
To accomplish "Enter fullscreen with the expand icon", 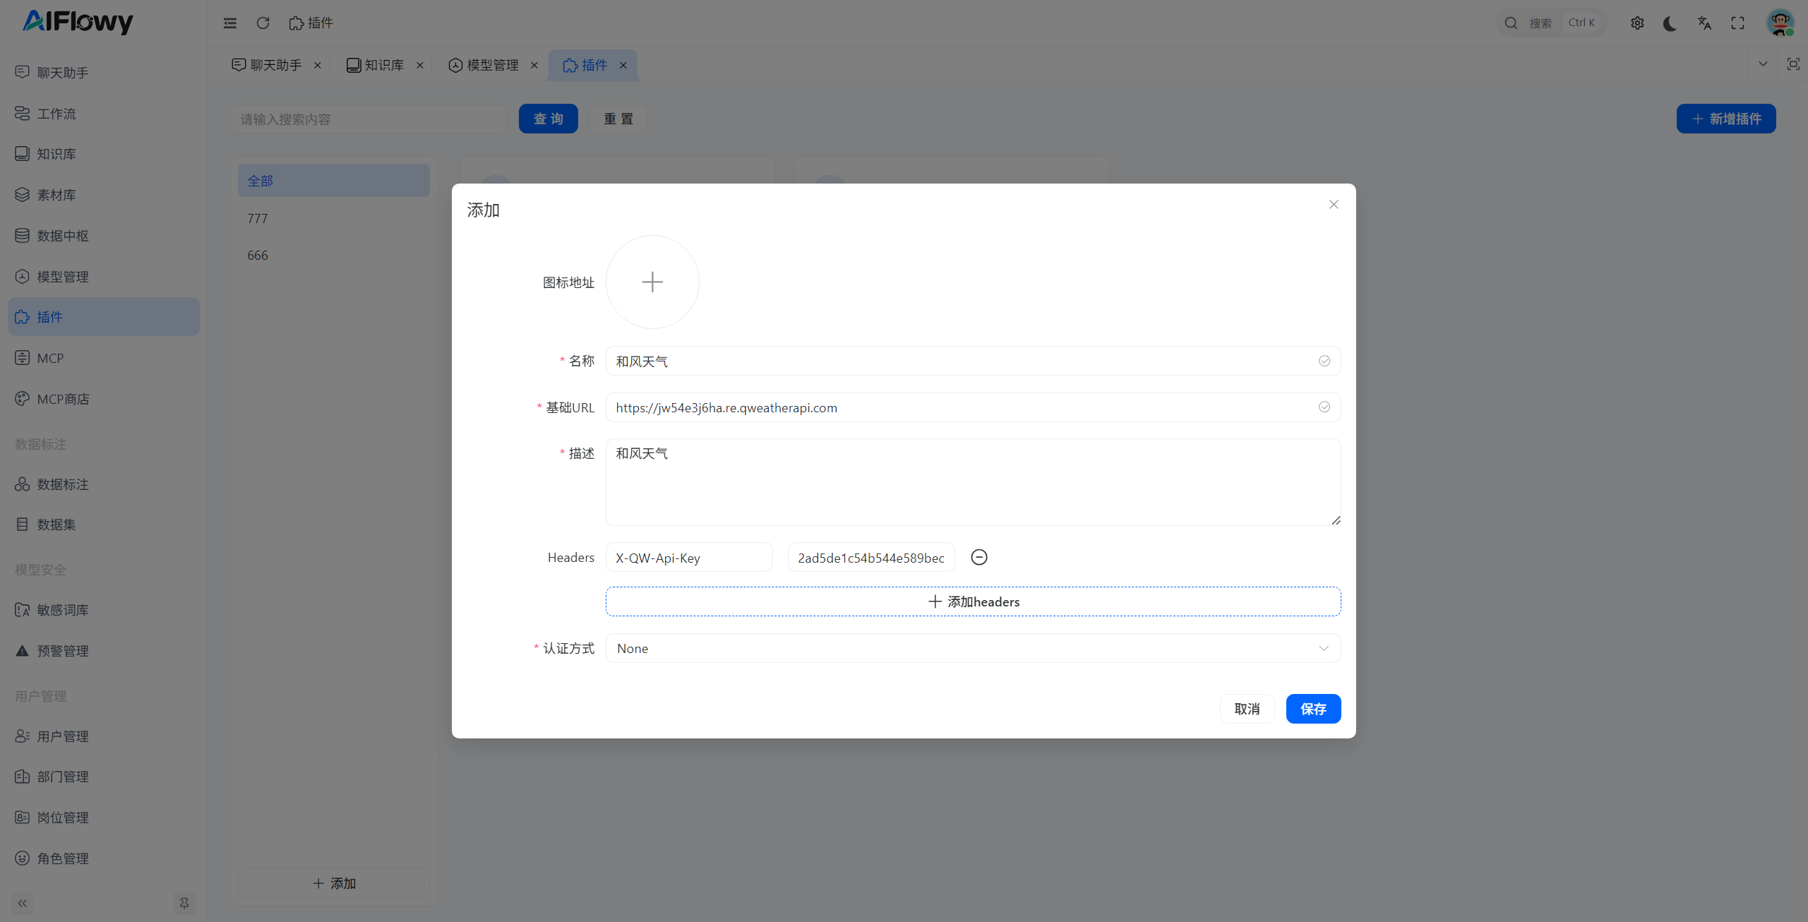I will point(1737,23).
